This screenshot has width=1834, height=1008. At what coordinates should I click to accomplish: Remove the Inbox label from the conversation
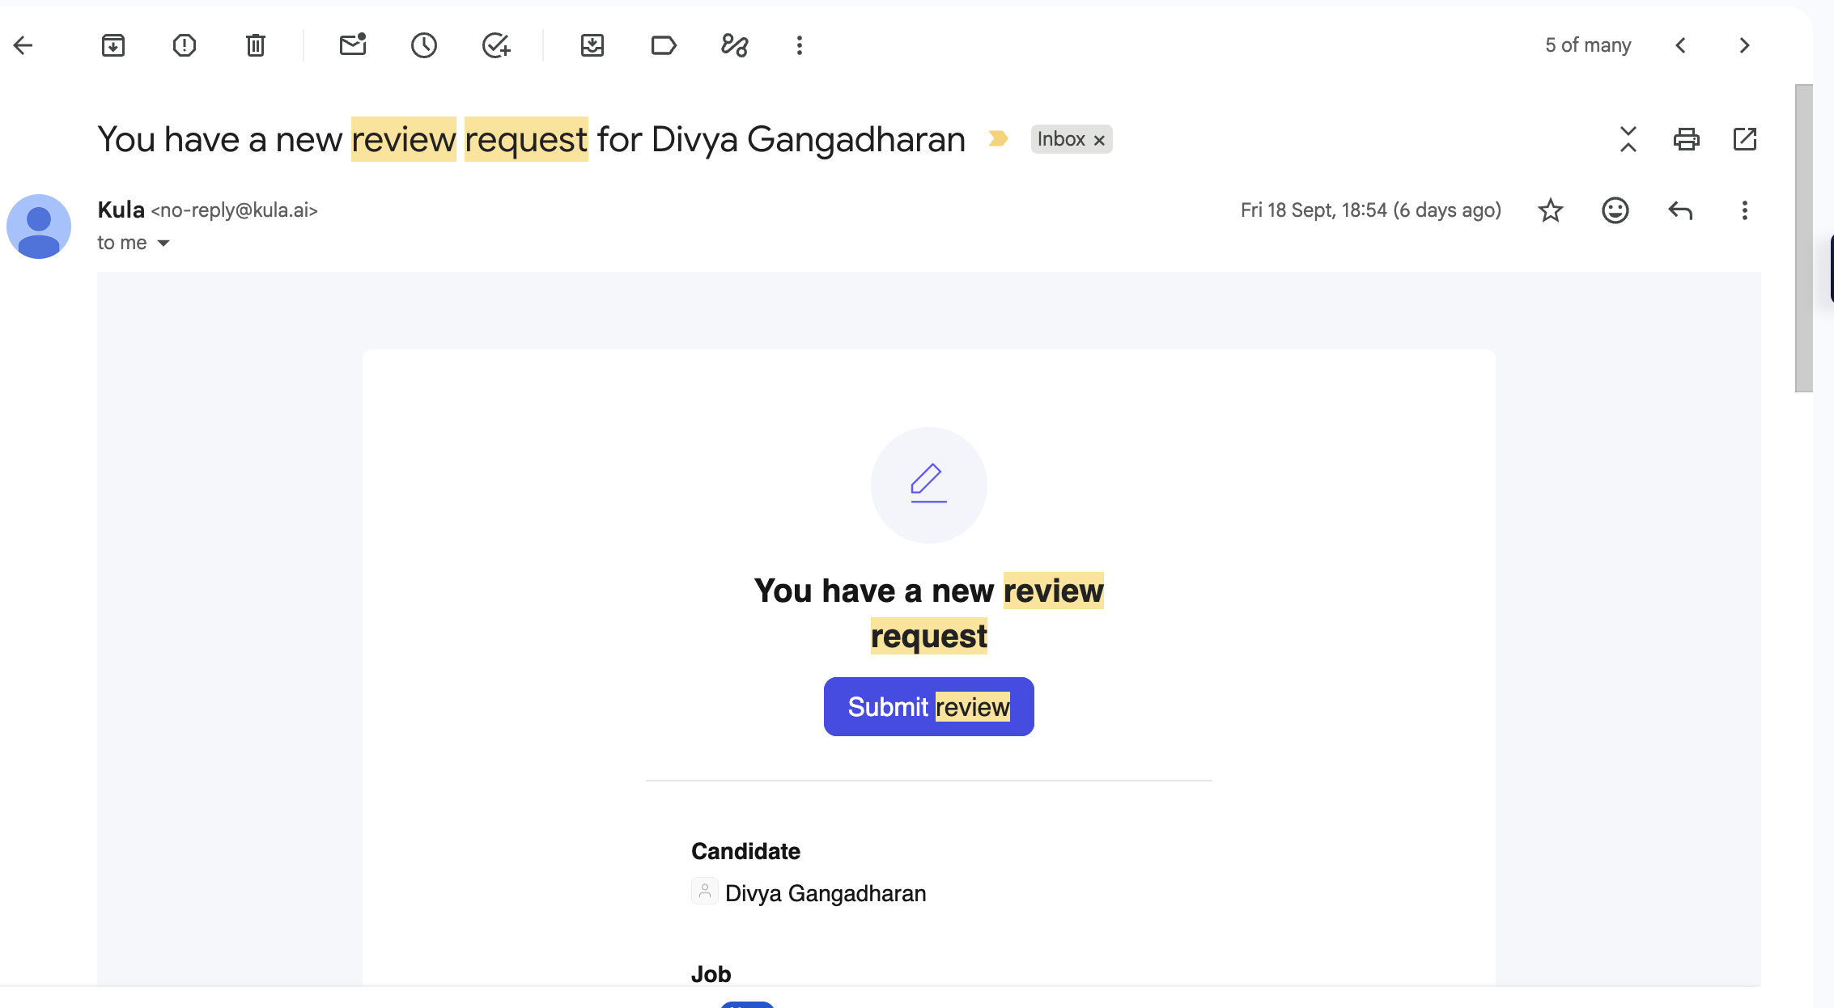[1099, 140]
